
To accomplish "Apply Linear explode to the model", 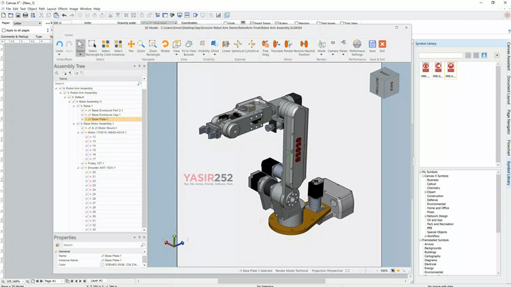I will 226,46.
